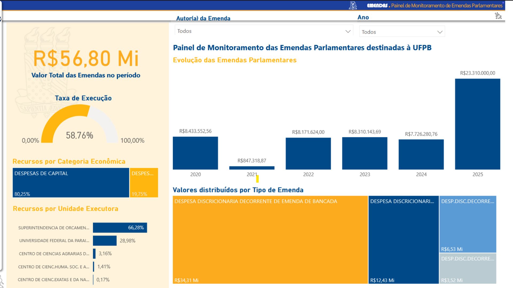
Task: Click the Universidade Federal da Paraiba 28,98% bar
Action: coord(105,241)
